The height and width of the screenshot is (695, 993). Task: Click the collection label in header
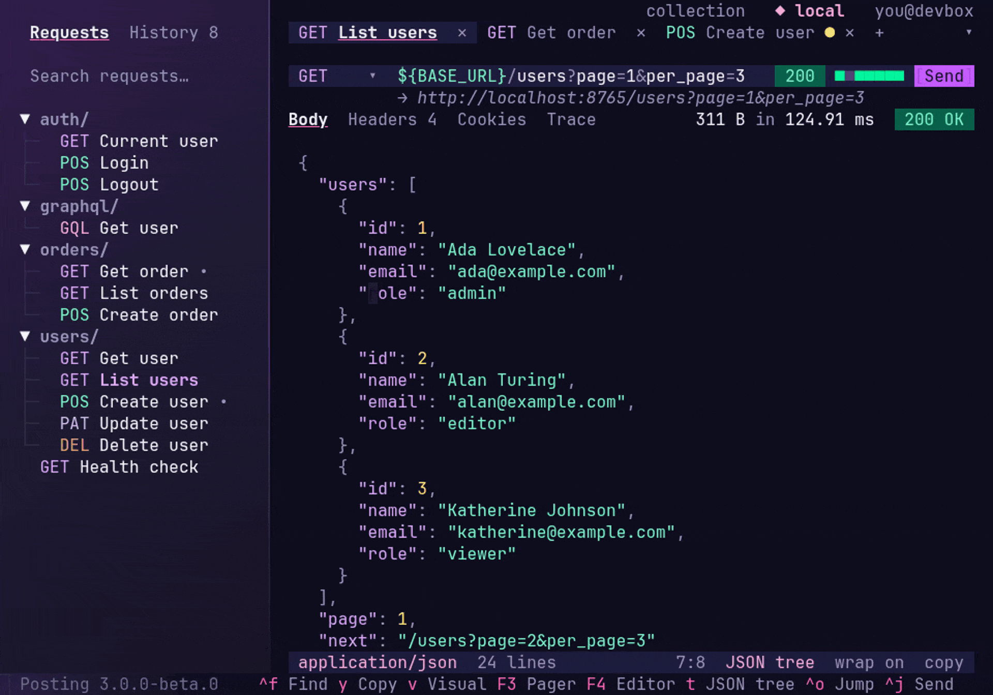696,11
